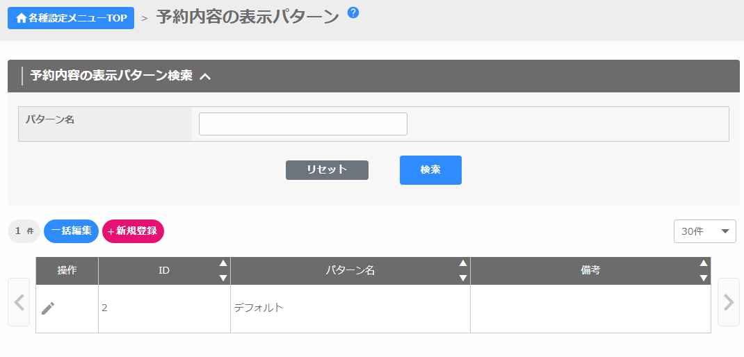Screen dimensions: 744x357
Task: Sort 備考 column descending with down arrow
Action: click(704, 278)
